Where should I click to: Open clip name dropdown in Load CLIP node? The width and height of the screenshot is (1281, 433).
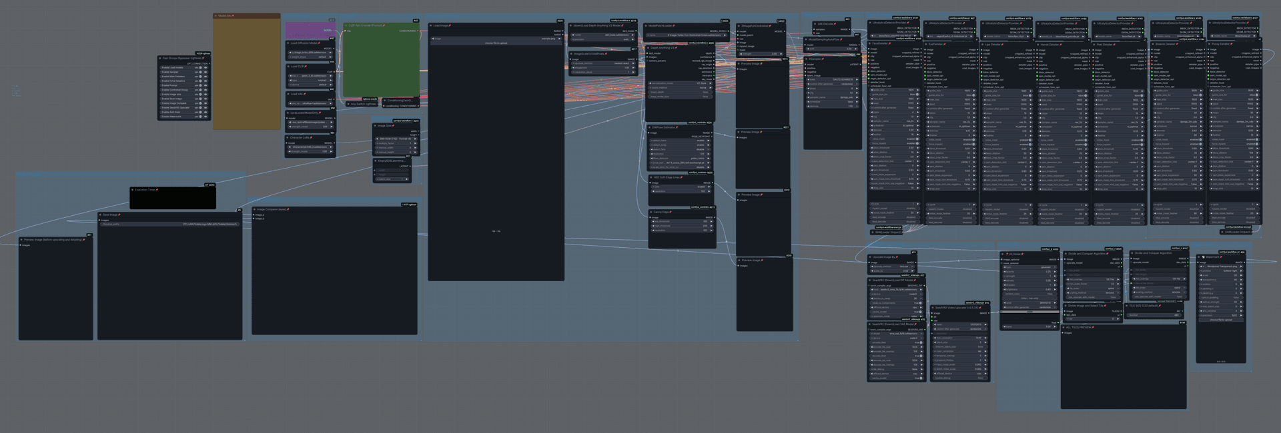pos(310,76)
